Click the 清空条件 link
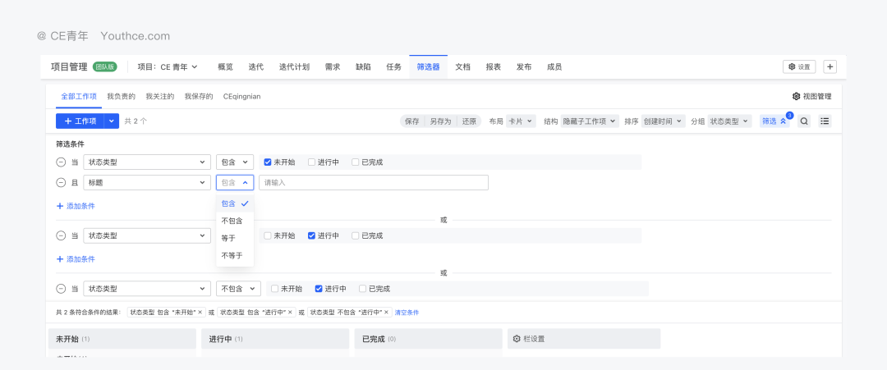Viewport: 887px width, 370px height. 407,313
